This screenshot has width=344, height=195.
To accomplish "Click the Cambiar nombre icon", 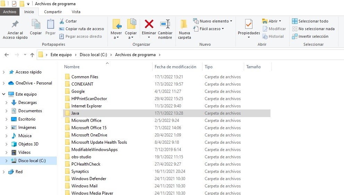I will click(x=165, y=24).
